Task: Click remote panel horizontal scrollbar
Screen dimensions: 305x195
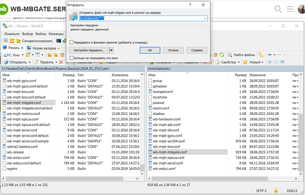Action: 210,179
